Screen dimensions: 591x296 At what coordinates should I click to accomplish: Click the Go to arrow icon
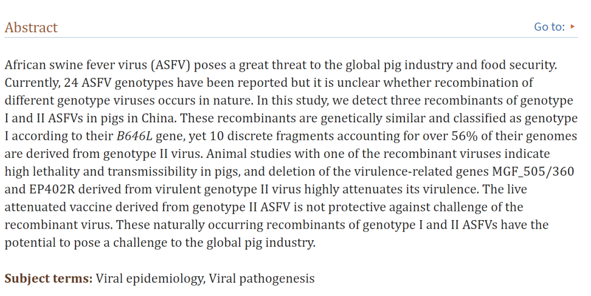tap(572, 27)
